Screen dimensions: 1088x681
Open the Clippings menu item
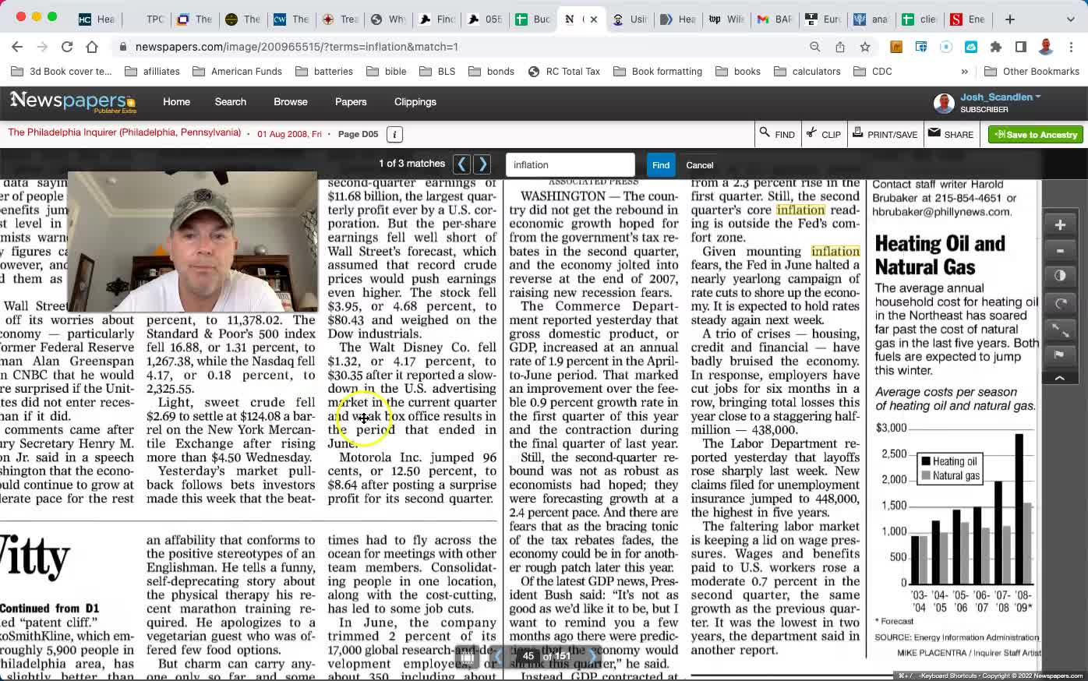(415, 102)
